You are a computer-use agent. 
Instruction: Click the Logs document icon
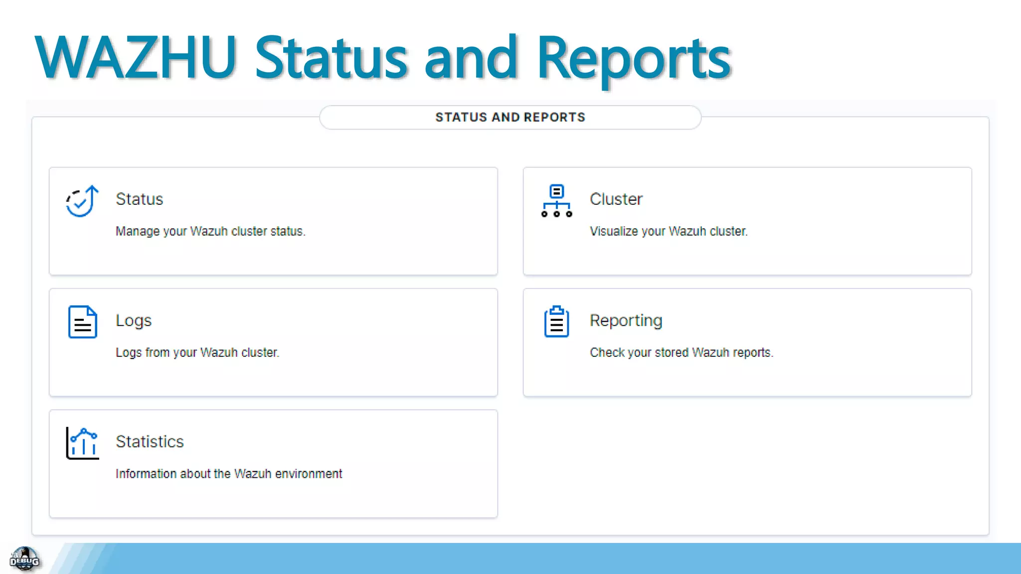[x=82, y=322]
